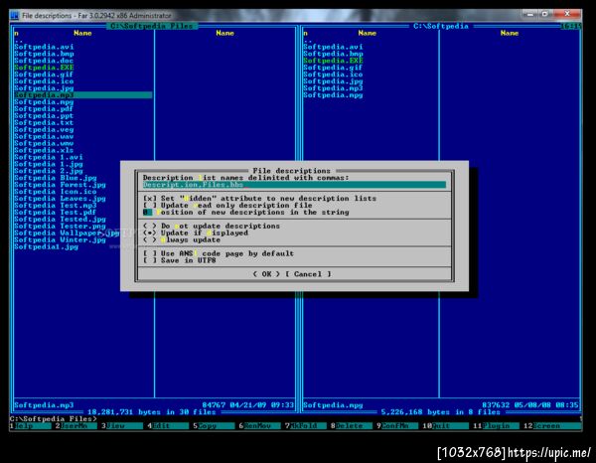This screenshot has width=596, height=463.
Task: Click Edit on the function key bar
Action: point(170,426)
